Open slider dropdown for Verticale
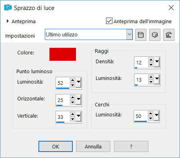180x158 pixels. click(79, 116)
